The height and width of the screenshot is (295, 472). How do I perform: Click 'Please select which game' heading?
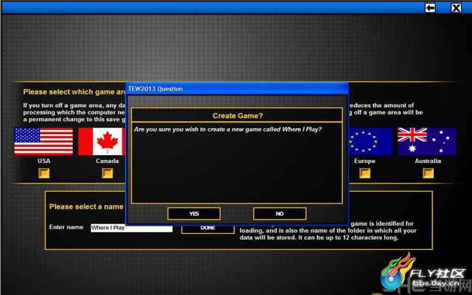click(74, 92)
